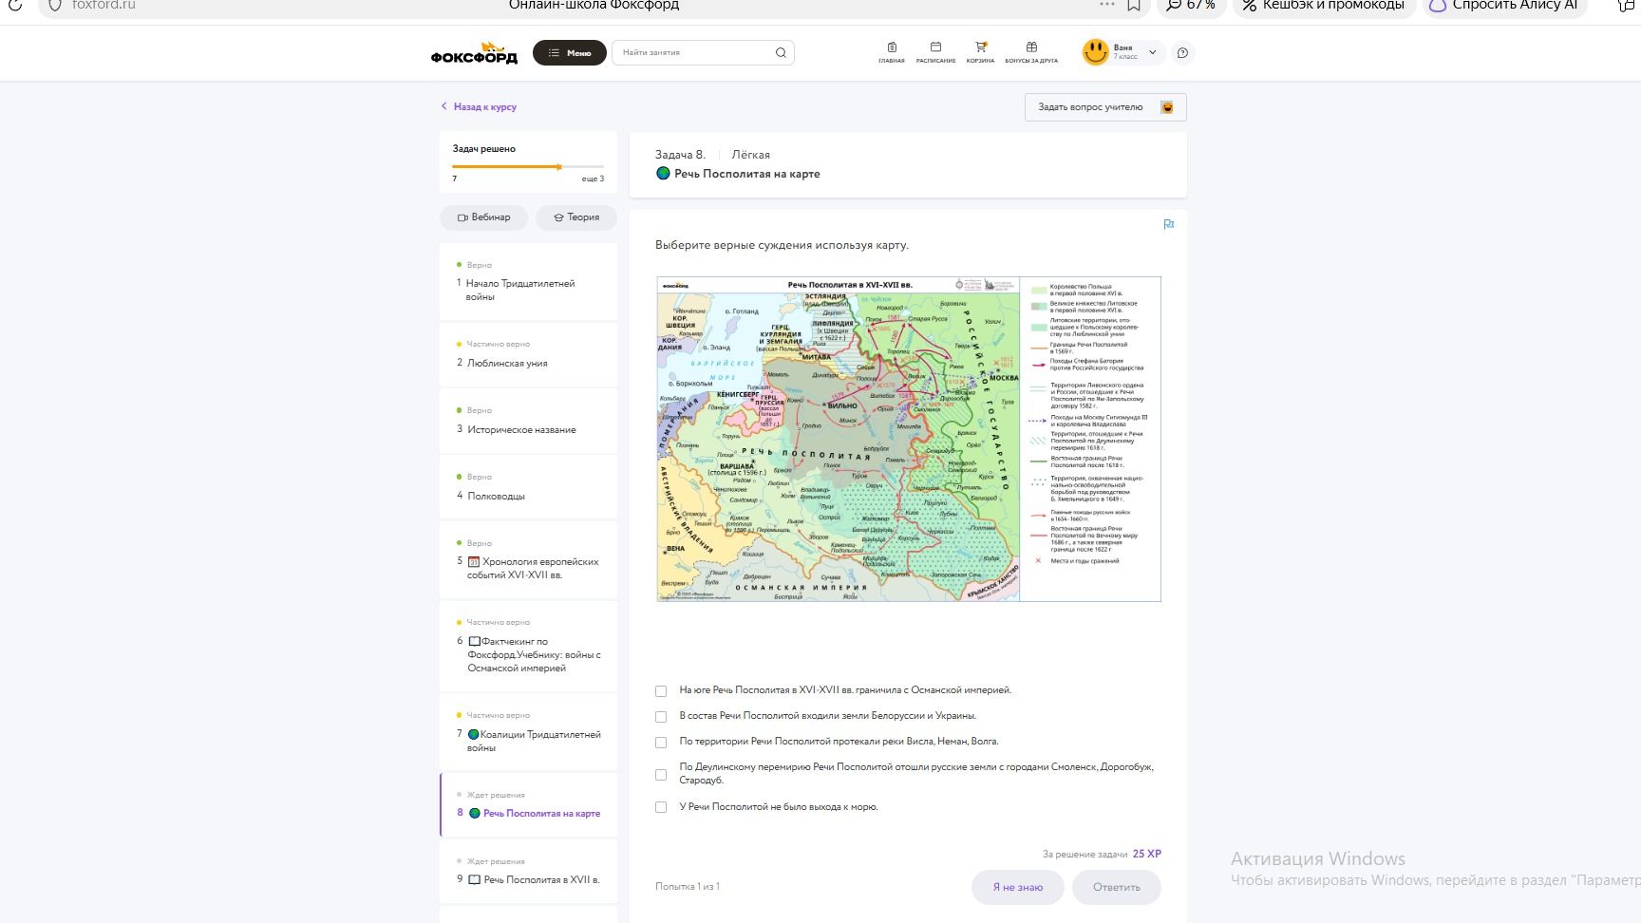
Task: Open the Меню button
Action: pyautogui.click(x=570, y=53)
